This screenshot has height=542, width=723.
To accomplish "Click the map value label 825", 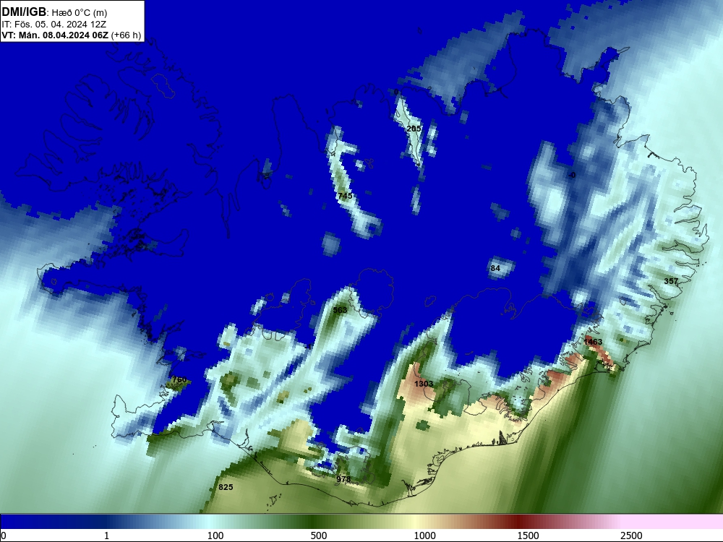I will [x=226, y=487].
